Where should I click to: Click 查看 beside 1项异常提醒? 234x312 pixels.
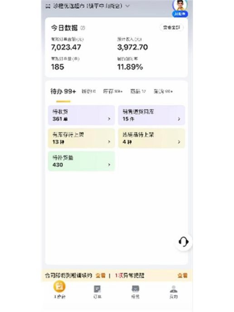182,275
